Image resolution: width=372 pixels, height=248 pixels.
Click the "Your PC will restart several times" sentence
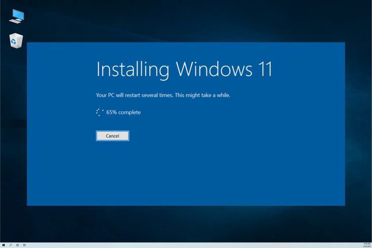[134, 95]
